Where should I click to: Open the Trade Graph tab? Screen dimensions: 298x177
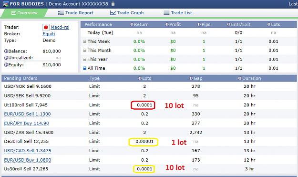(127, 13)
